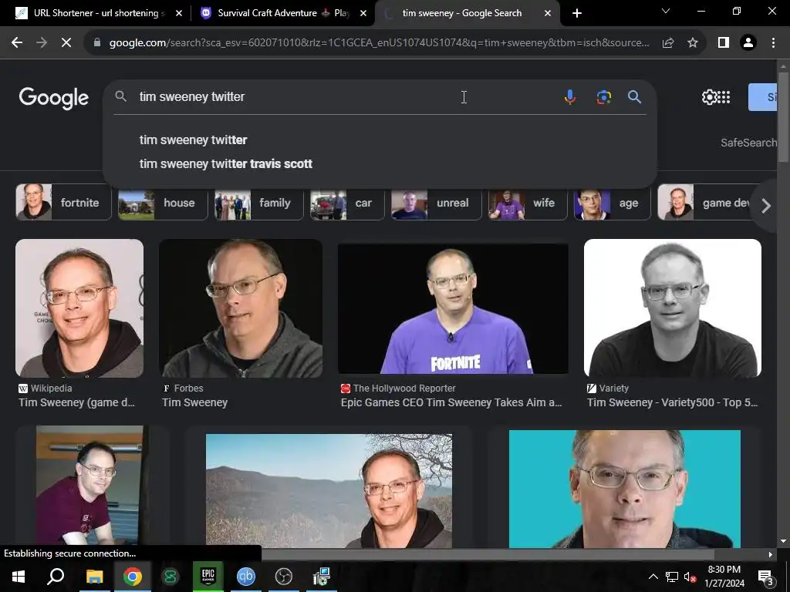
Task: Open Google Lens image search icon
Action: tap(603, 96)
